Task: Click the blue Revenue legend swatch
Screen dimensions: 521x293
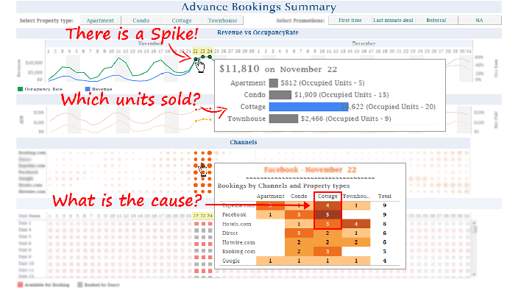Action: pyautogui.click(x=88, y=89)
